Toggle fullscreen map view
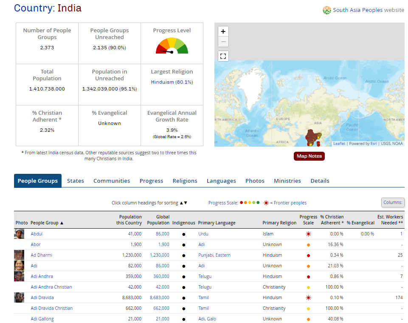The image size is (408, 323). pyautogui.click(x=223, y=56)
